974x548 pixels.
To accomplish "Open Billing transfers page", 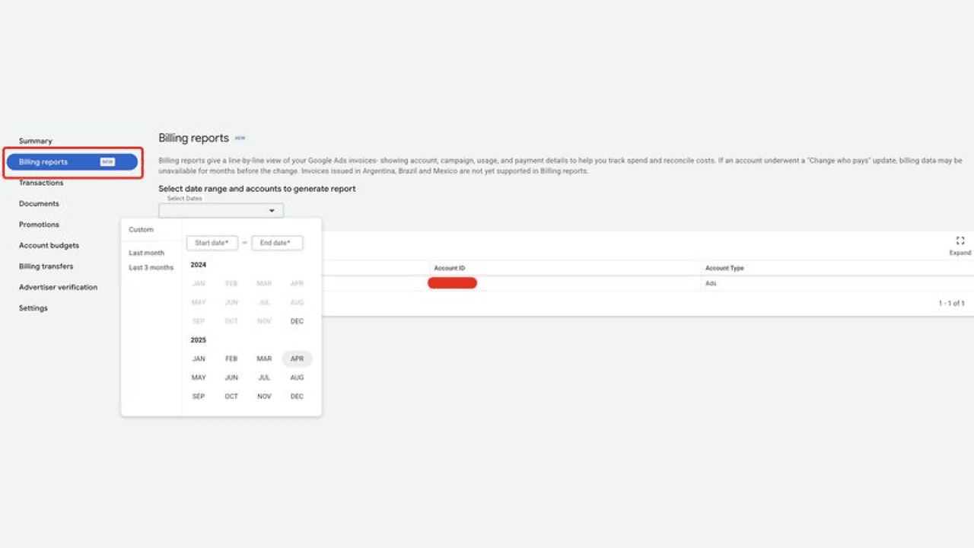I will 46,266.
